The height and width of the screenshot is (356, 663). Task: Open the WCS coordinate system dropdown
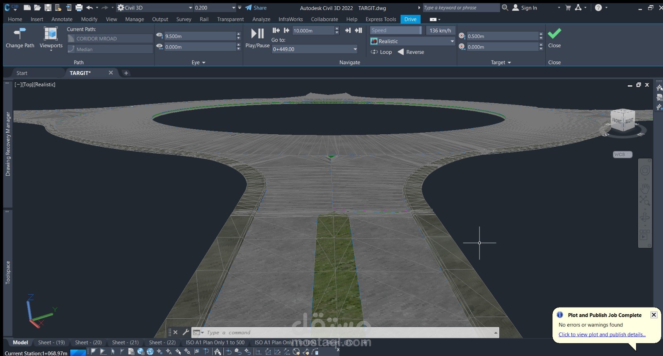[622, 154]
